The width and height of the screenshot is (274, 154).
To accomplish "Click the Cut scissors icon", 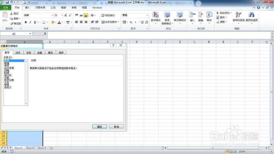I will 11,14.
